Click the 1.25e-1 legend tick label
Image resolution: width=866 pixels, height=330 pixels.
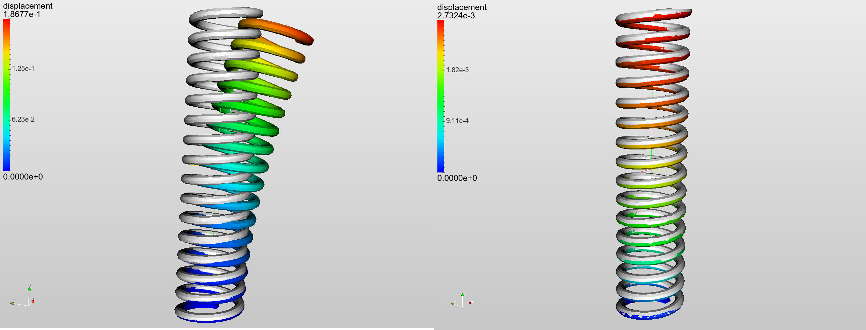pyautogui.click(x=23, y=69)
